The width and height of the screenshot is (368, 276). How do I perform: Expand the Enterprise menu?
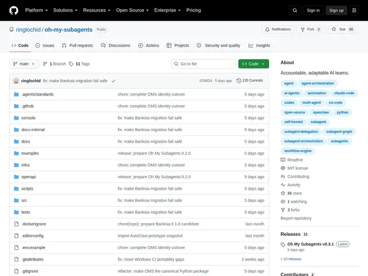pos(167,10)
